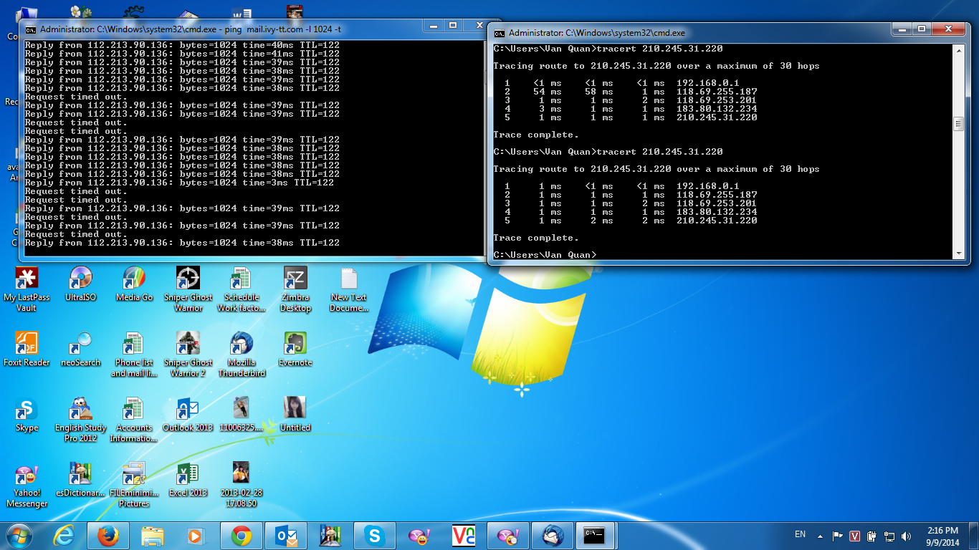979x550 pixels.
Task: Open the Windows Start menu
Action: point(19,535)
